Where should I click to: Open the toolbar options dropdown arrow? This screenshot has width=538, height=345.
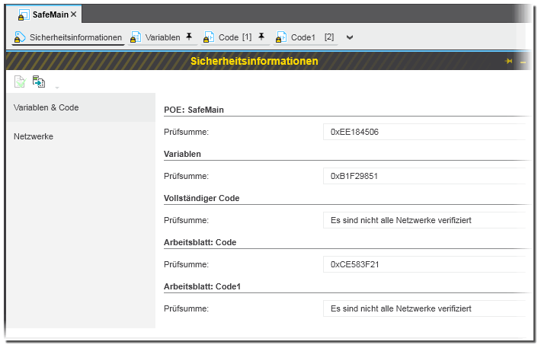(56, 86)
